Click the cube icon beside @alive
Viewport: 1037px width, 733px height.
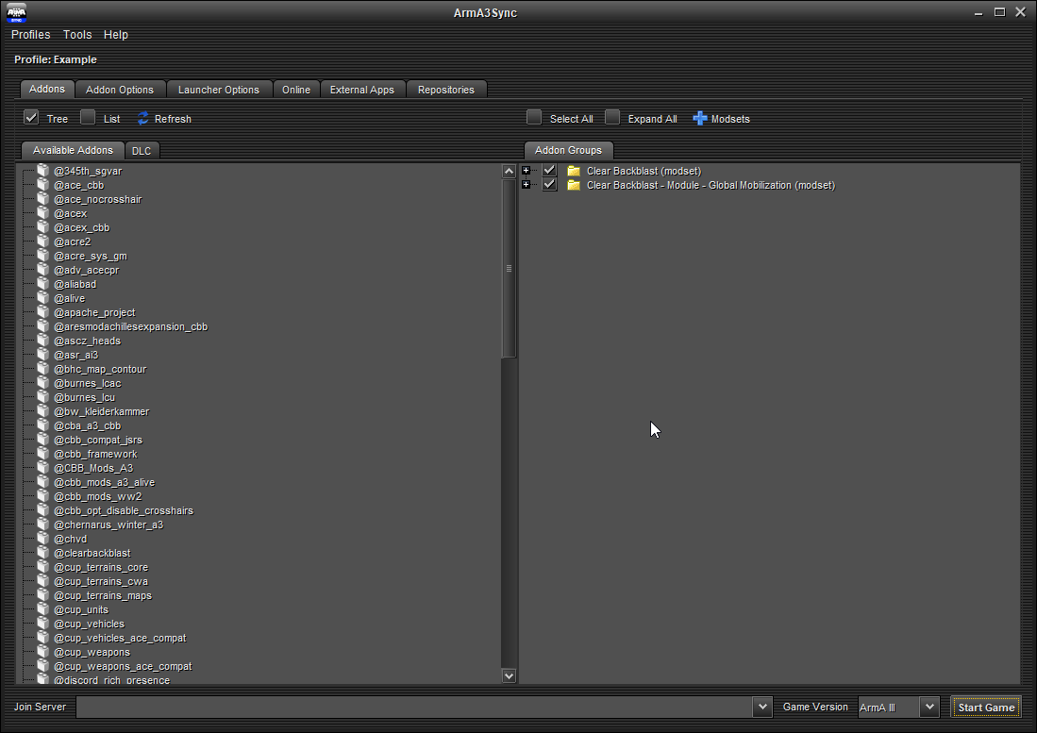[43, 298]
